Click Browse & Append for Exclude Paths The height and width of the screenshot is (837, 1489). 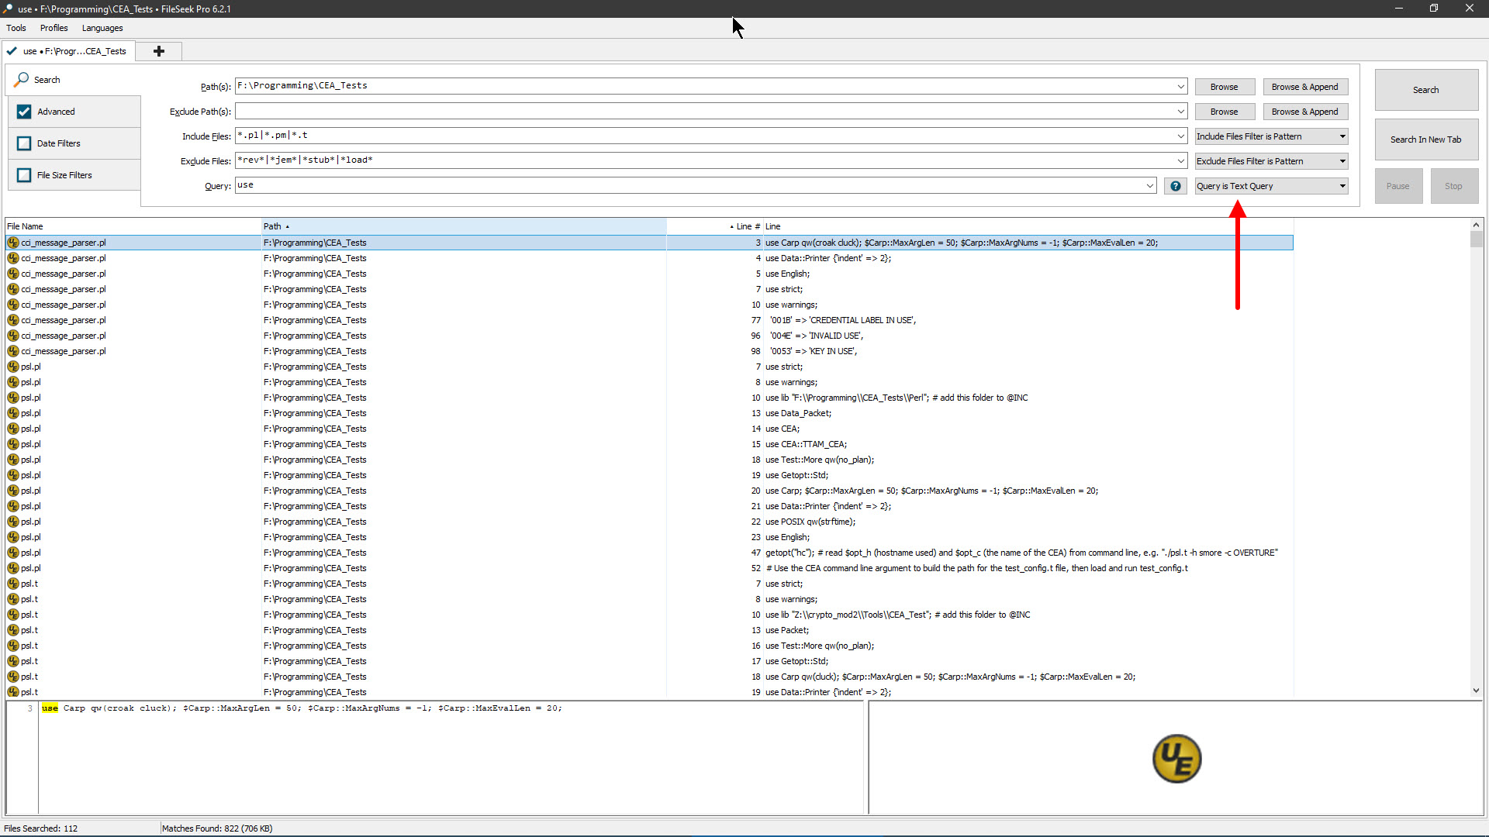tap(1304, 112)
